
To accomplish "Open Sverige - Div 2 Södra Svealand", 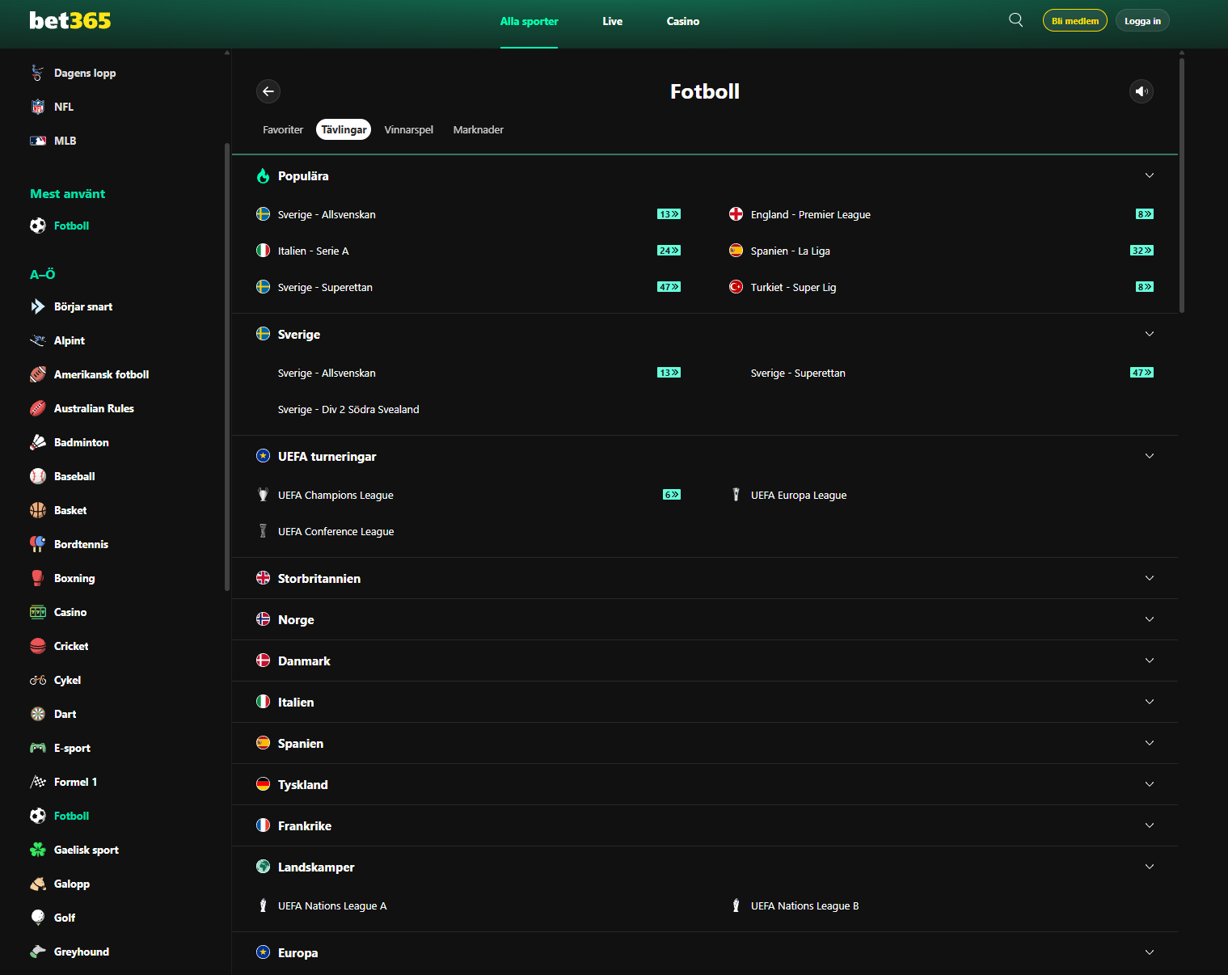I will point(348,409).
